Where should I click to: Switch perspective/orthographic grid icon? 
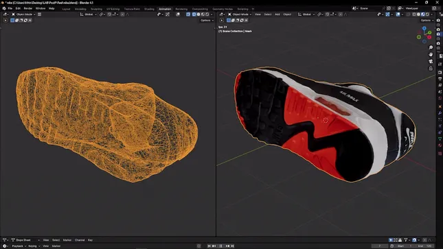tap(431, 69)
